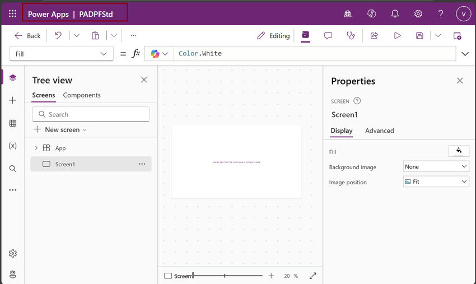Click the Undo arrow icon
Image resolution: width=476 pixels, height=284 pixels.
coord(58,35)
